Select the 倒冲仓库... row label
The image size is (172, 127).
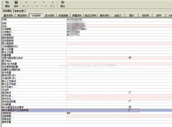pos(8,96)
